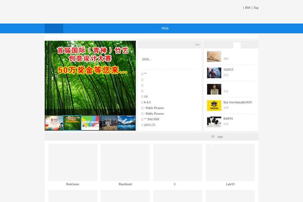This screenshot has height=202, width=303.
Task: Select the first white-and-red poster carousel thumbnail
Action: (54, 123)
